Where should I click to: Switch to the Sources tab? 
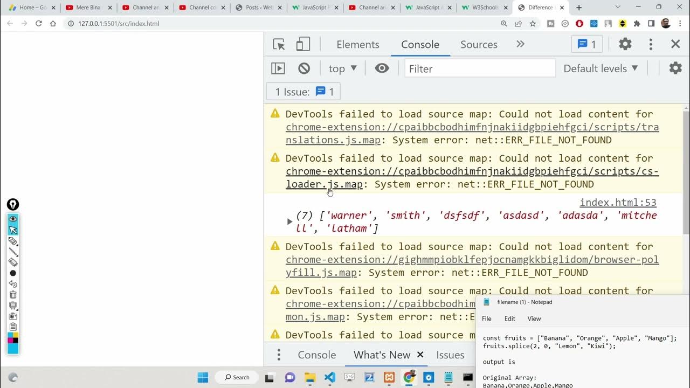click(x=479, y=45)
